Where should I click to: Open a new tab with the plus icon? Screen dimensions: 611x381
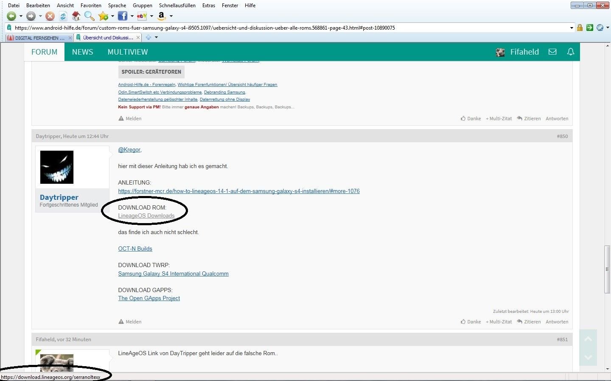pyautogui.click(x=149, y=37)
